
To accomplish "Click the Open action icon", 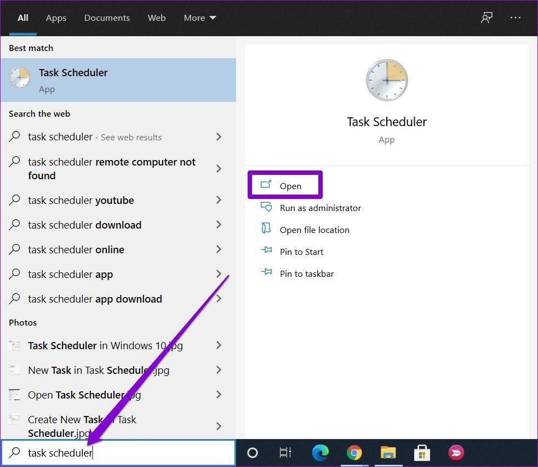I will coord(266,185).
